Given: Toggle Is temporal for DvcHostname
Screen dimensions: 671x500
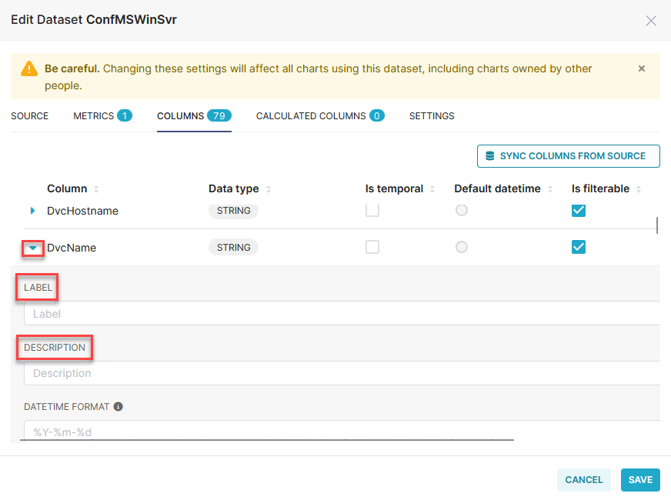Looking at the screenshot, I should click(372, 210).
